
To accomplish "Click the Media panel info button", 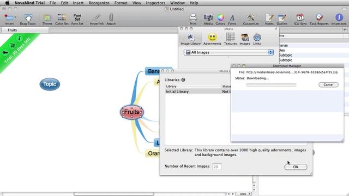I will coord(276,29).
